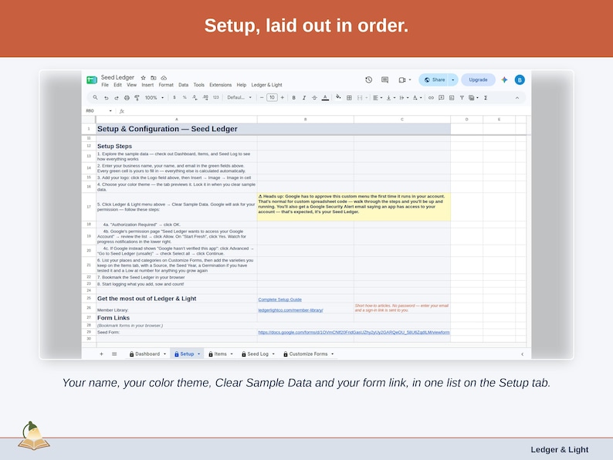The height and width of the screenshot is (460, 613).
Task: Open more number formats 123
Action: [216, 98]
